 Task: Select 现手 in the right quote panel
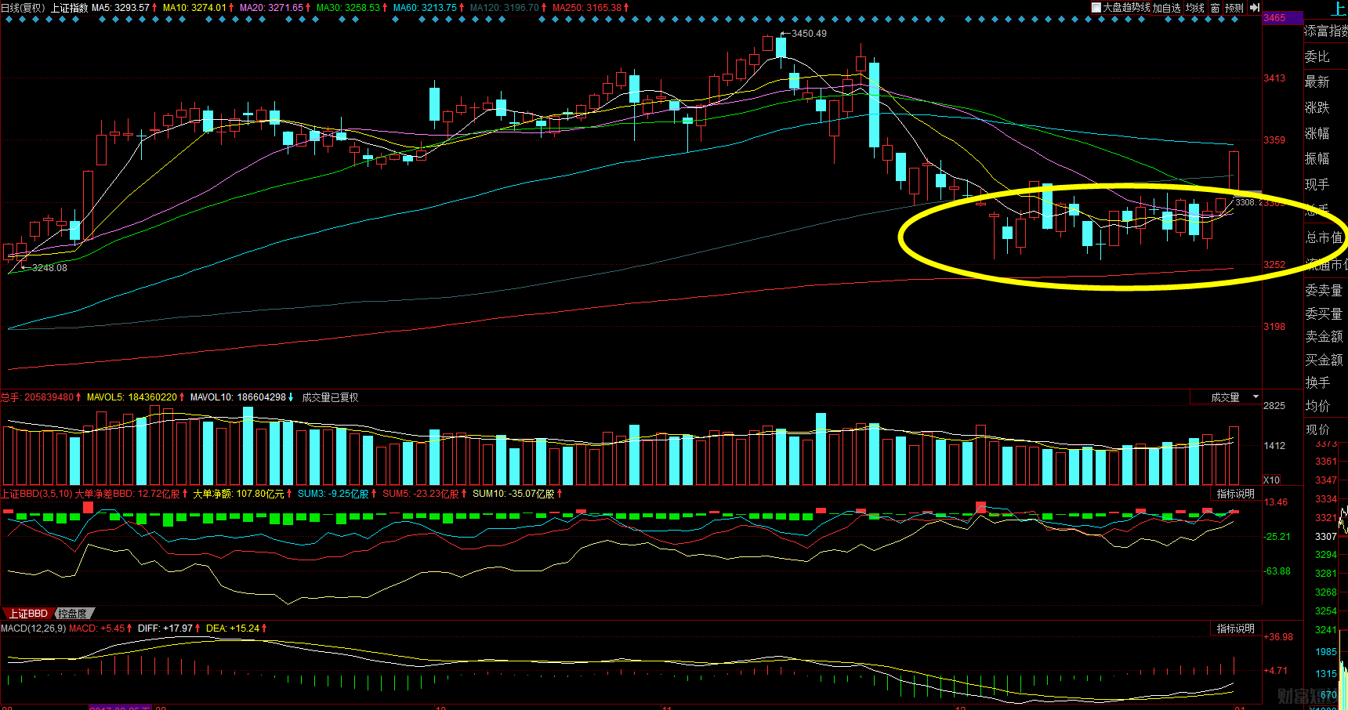click(1317, 184)
